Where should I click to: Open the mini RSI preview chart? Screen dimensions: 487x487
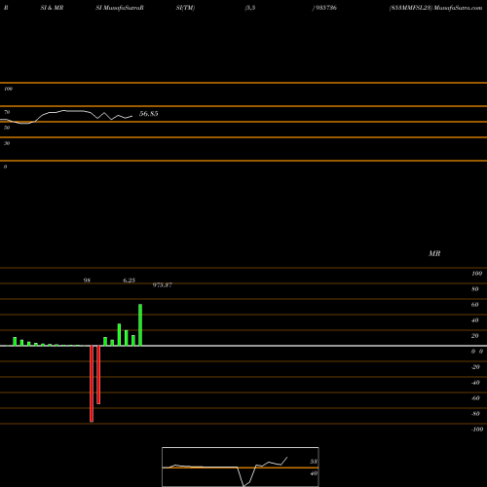pyautogui.click(x=241, y=467)
